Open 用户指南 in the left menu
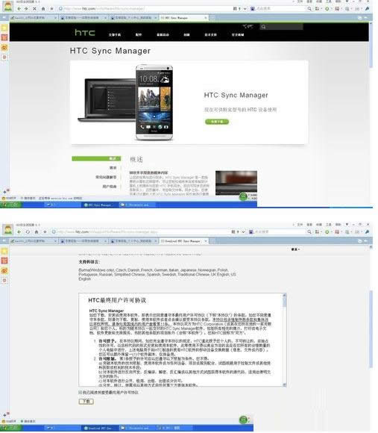378x433 pixels. coord(110,187)
